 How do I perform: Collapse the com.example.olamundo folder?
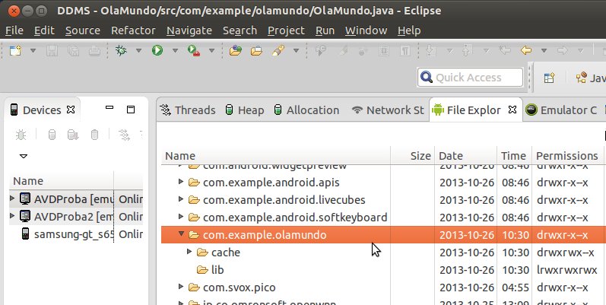tap(181, 234)
